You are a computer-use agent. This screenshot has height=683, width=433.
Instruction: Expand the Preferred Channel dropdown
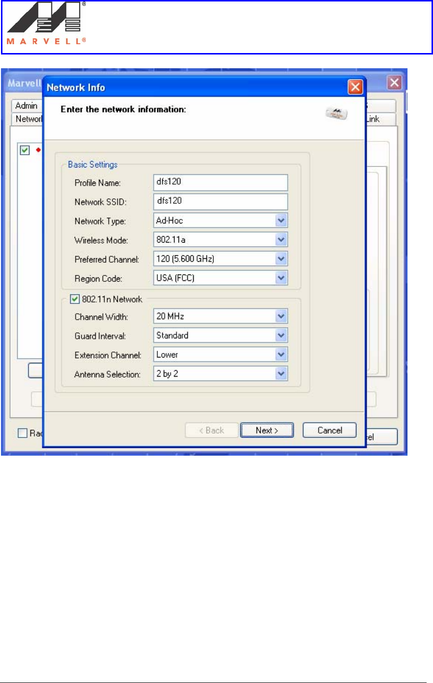[x=221, y=259]
